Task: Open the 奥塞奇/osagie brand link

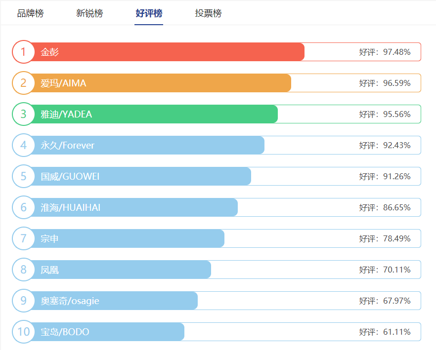Action: pos(70,301)
